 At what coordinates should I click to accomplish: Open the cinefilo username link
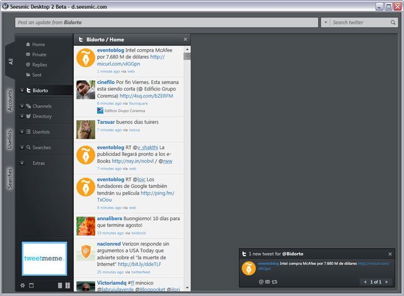click(106, 82)
